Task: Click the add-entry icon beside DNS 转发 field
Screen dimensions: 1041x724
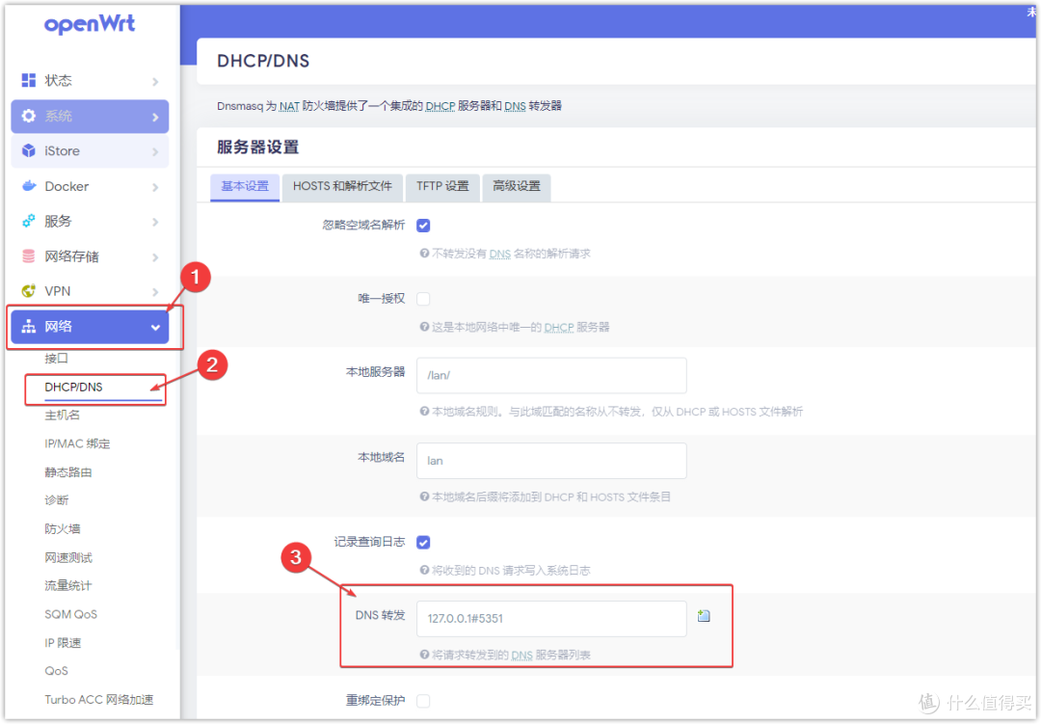Action: click(703, 615)
